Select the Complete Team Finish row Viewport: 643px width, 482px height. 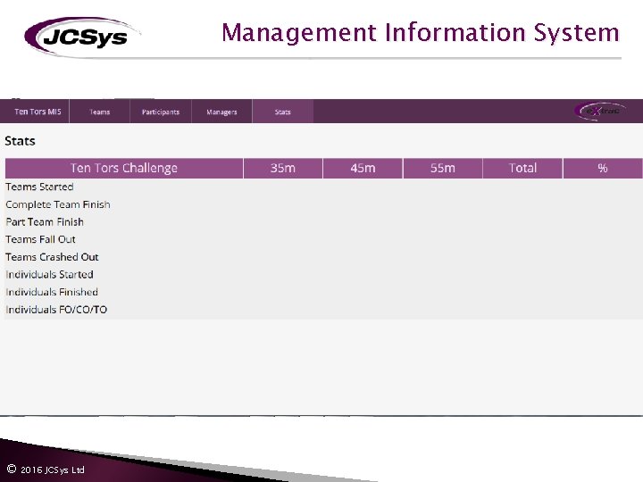(324, 204)
